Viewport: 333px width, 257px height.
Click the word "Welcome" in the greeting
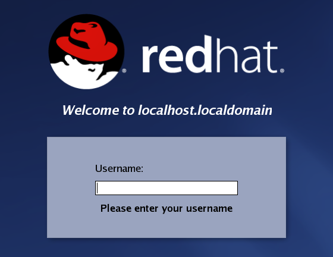(90, 110)
